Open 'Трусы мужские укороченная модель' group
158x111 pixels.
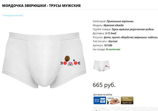pos(133,29)
